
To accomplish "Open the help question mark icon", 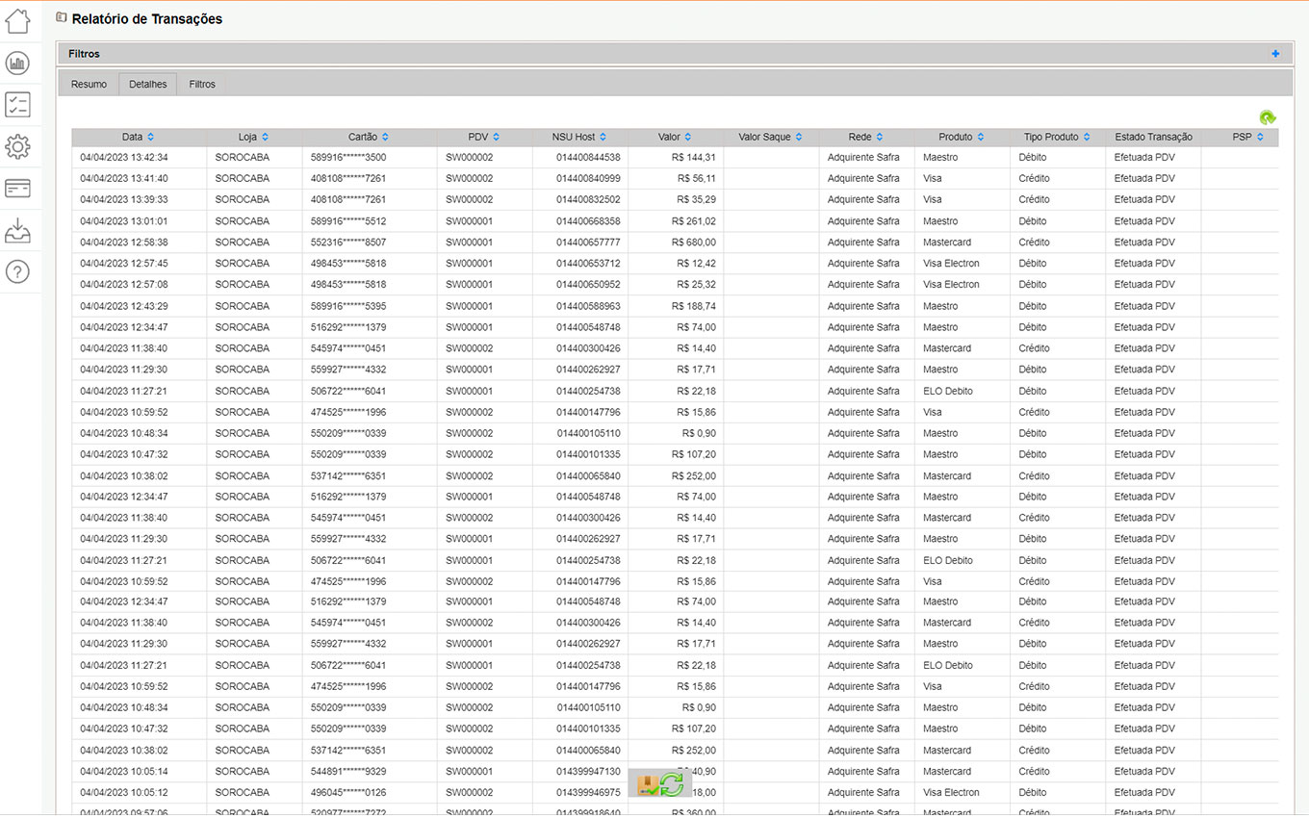I will [x=17, y=272].
